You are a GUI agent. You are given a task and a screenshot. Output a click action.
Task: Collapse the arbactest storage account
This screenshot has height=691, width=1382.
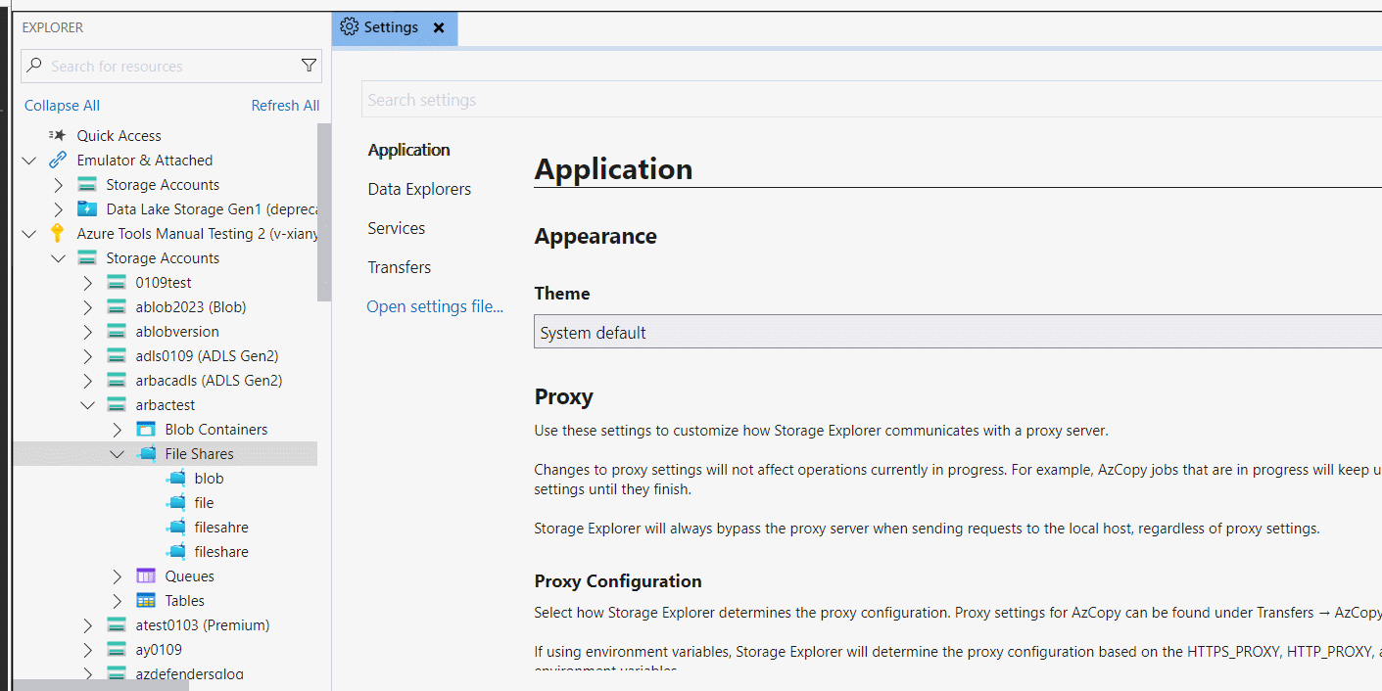tap(88, 405)
